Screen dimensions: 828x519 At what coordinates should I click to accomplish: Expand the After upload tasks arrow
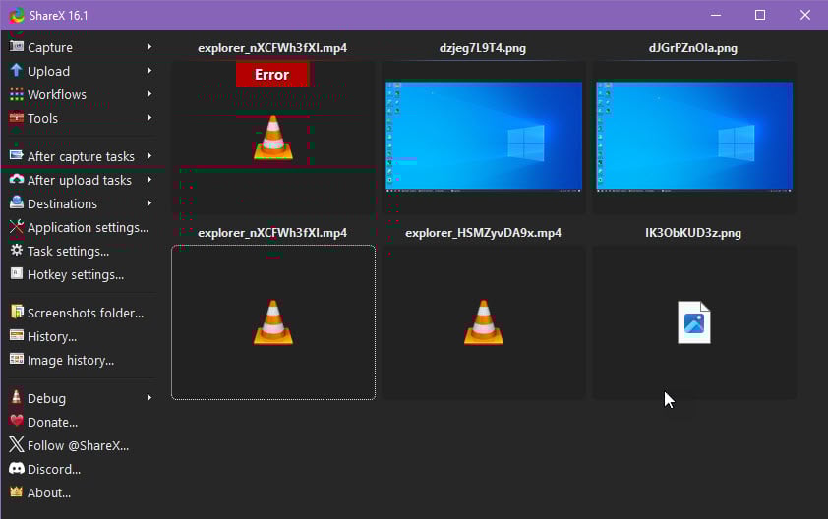pyautogui.click(x=149, y=180)
